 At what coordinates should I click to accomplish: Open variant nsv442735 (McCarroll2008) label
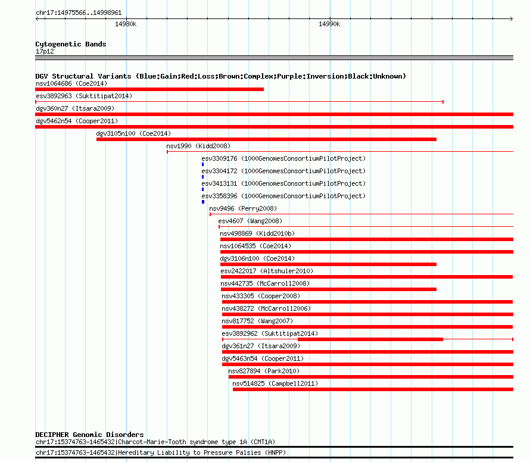pos(265,283)
